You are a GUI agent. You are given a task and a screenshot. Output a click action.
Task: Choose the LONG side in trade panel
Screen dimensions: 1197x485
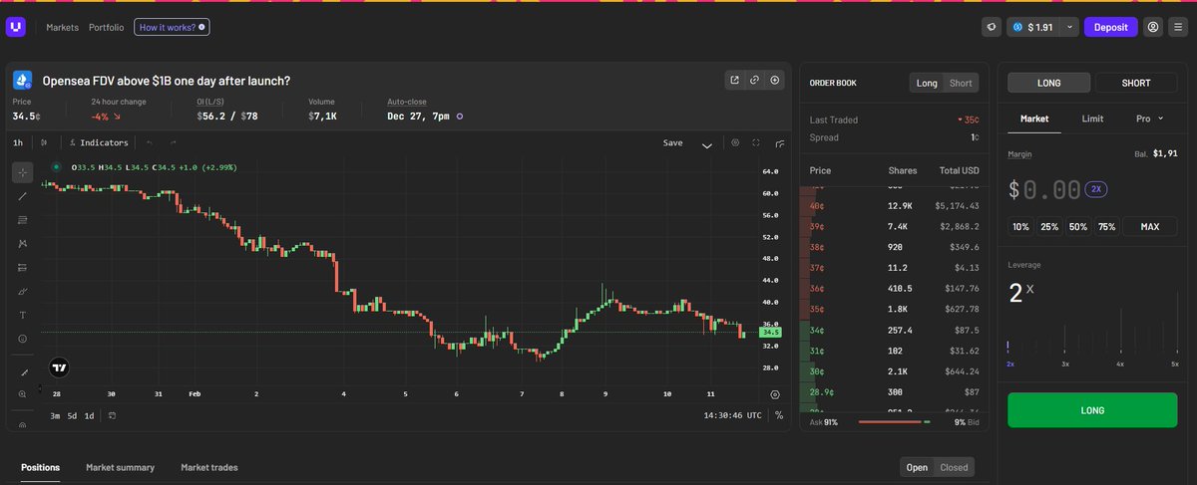coord(1049,83)
